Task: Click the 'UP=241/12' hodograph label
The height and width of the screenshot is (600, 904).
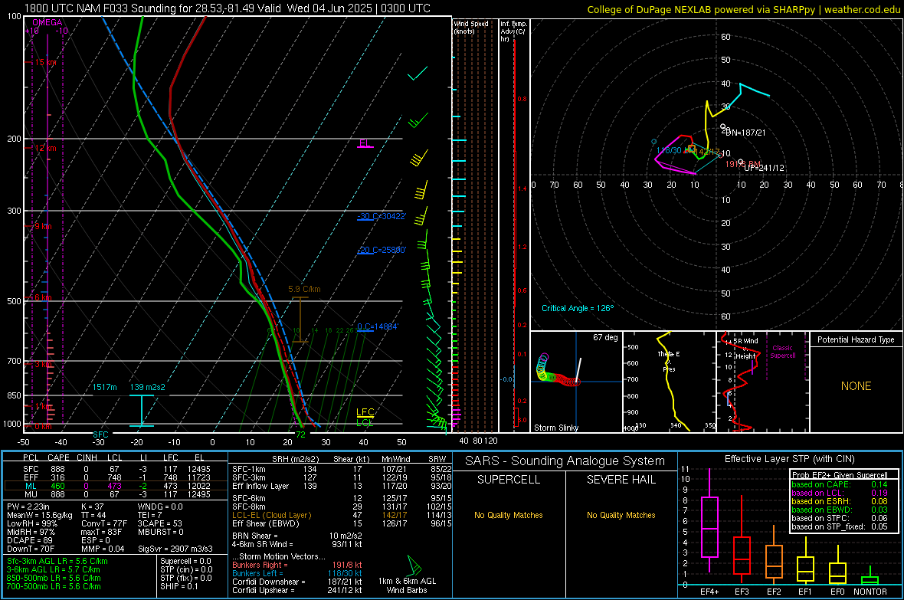Action: [765, 168]
